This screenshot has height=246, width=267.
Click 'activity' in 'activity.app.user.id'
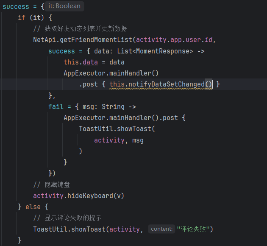pos(151,40)
